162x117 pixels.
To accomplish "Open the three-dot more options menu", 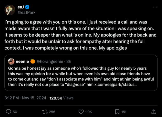I will coord(155,7).
